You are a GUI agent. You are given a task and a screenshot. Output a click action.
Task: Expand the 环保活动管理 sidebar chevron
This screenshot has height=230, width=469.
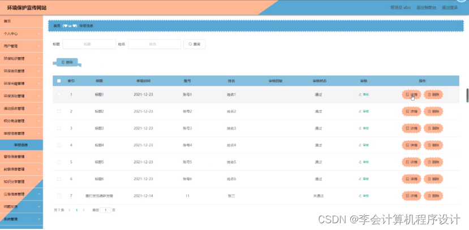39,96
